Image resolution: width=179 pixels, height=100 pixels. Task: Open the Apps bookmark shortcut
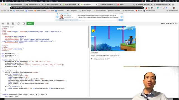pos(4,11)
